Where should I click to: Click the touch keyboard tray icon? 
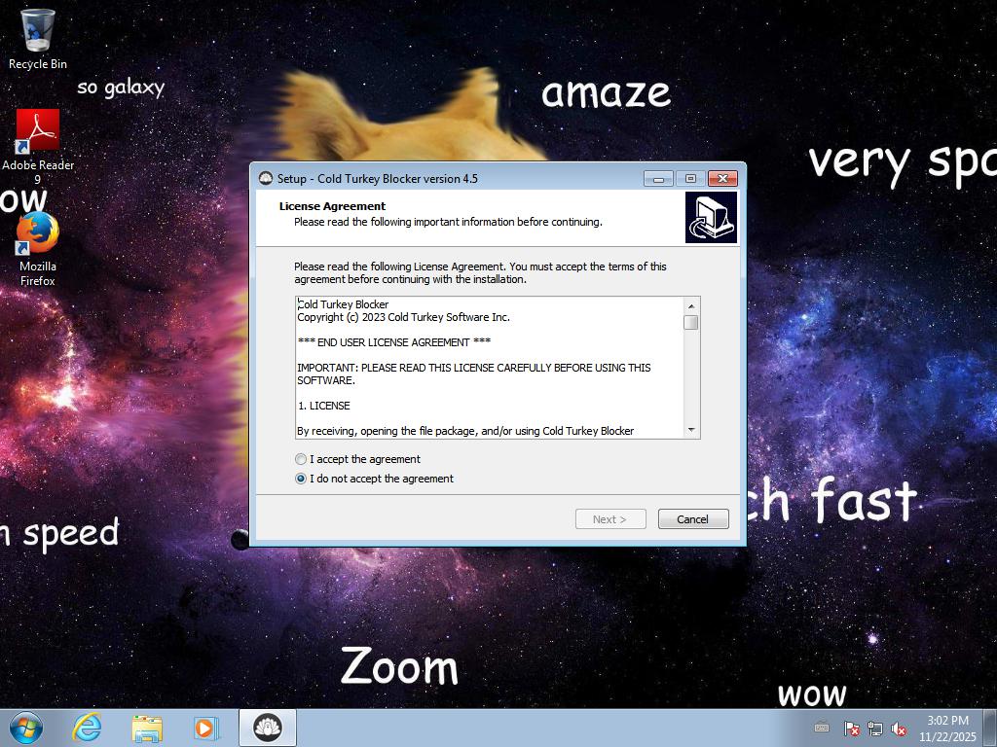tap(822, 728)
